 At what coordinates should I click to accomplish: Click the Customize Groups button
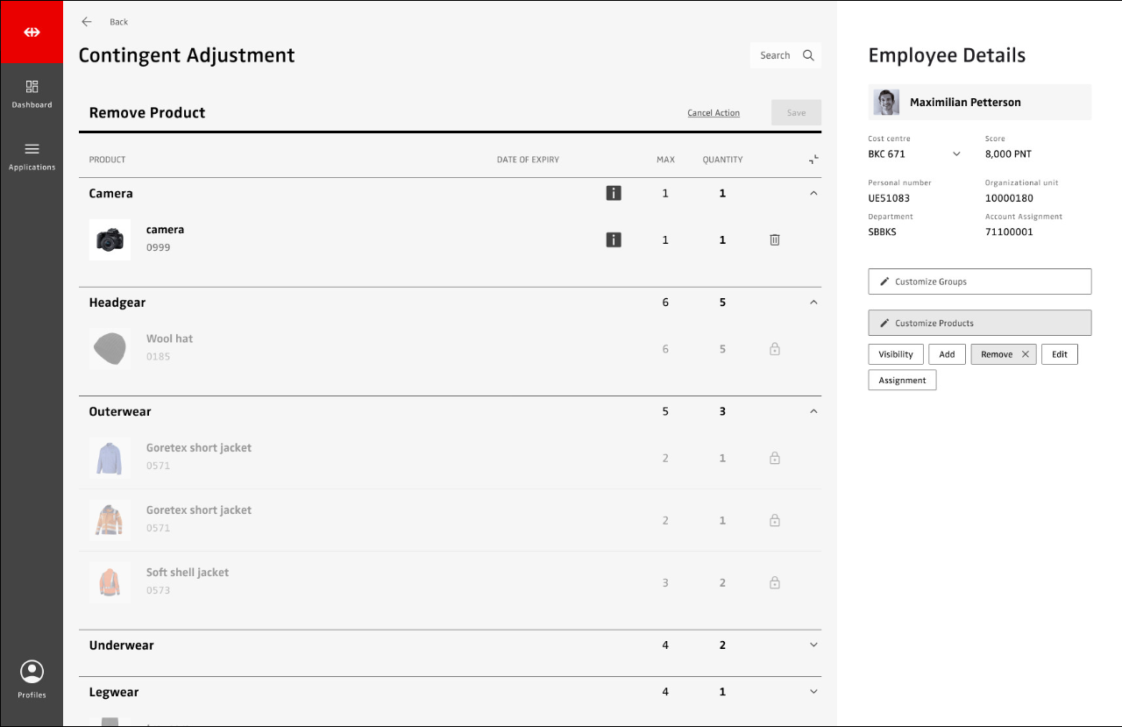(979, 282)
